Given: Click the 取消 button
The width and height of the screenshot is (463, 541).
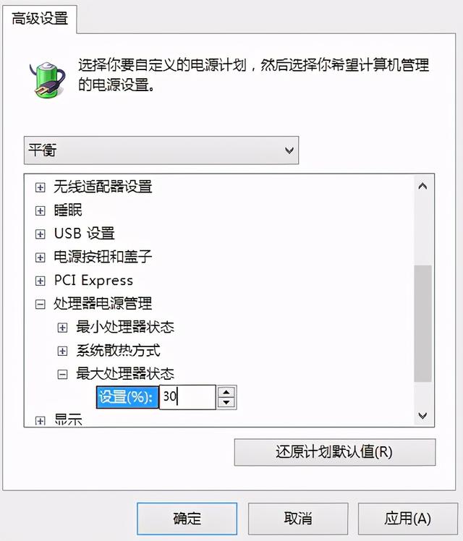Looking at the screenshot, I should (x=298, y=519).
